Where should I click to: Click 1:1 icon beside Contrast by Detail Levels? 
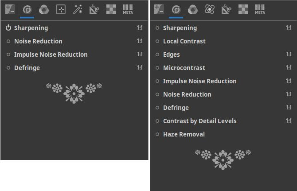click(289, 121)
